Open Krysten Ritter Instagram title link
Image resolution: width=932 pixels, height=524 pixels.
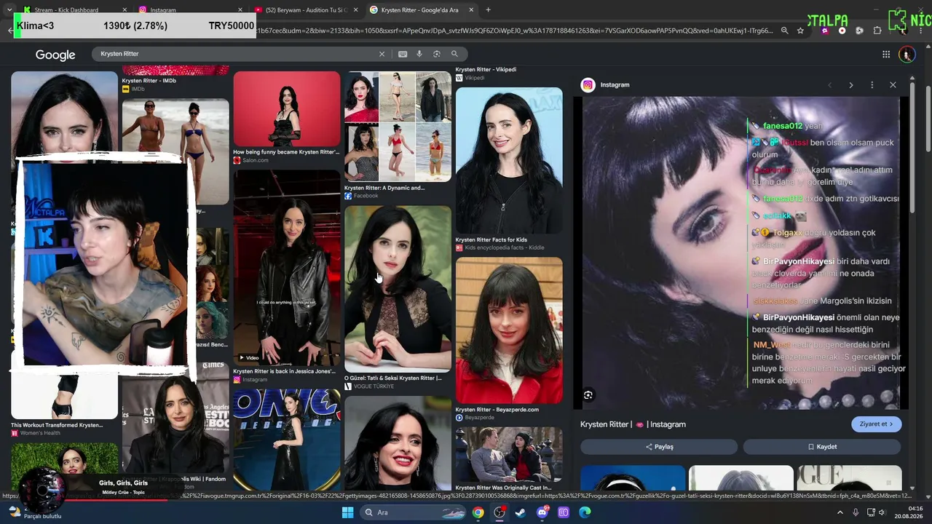[x=633, y=424]
